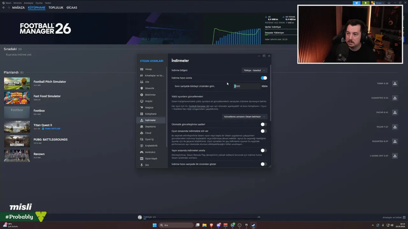Open Steam announcements megaphone button

[x=356, y=3]
